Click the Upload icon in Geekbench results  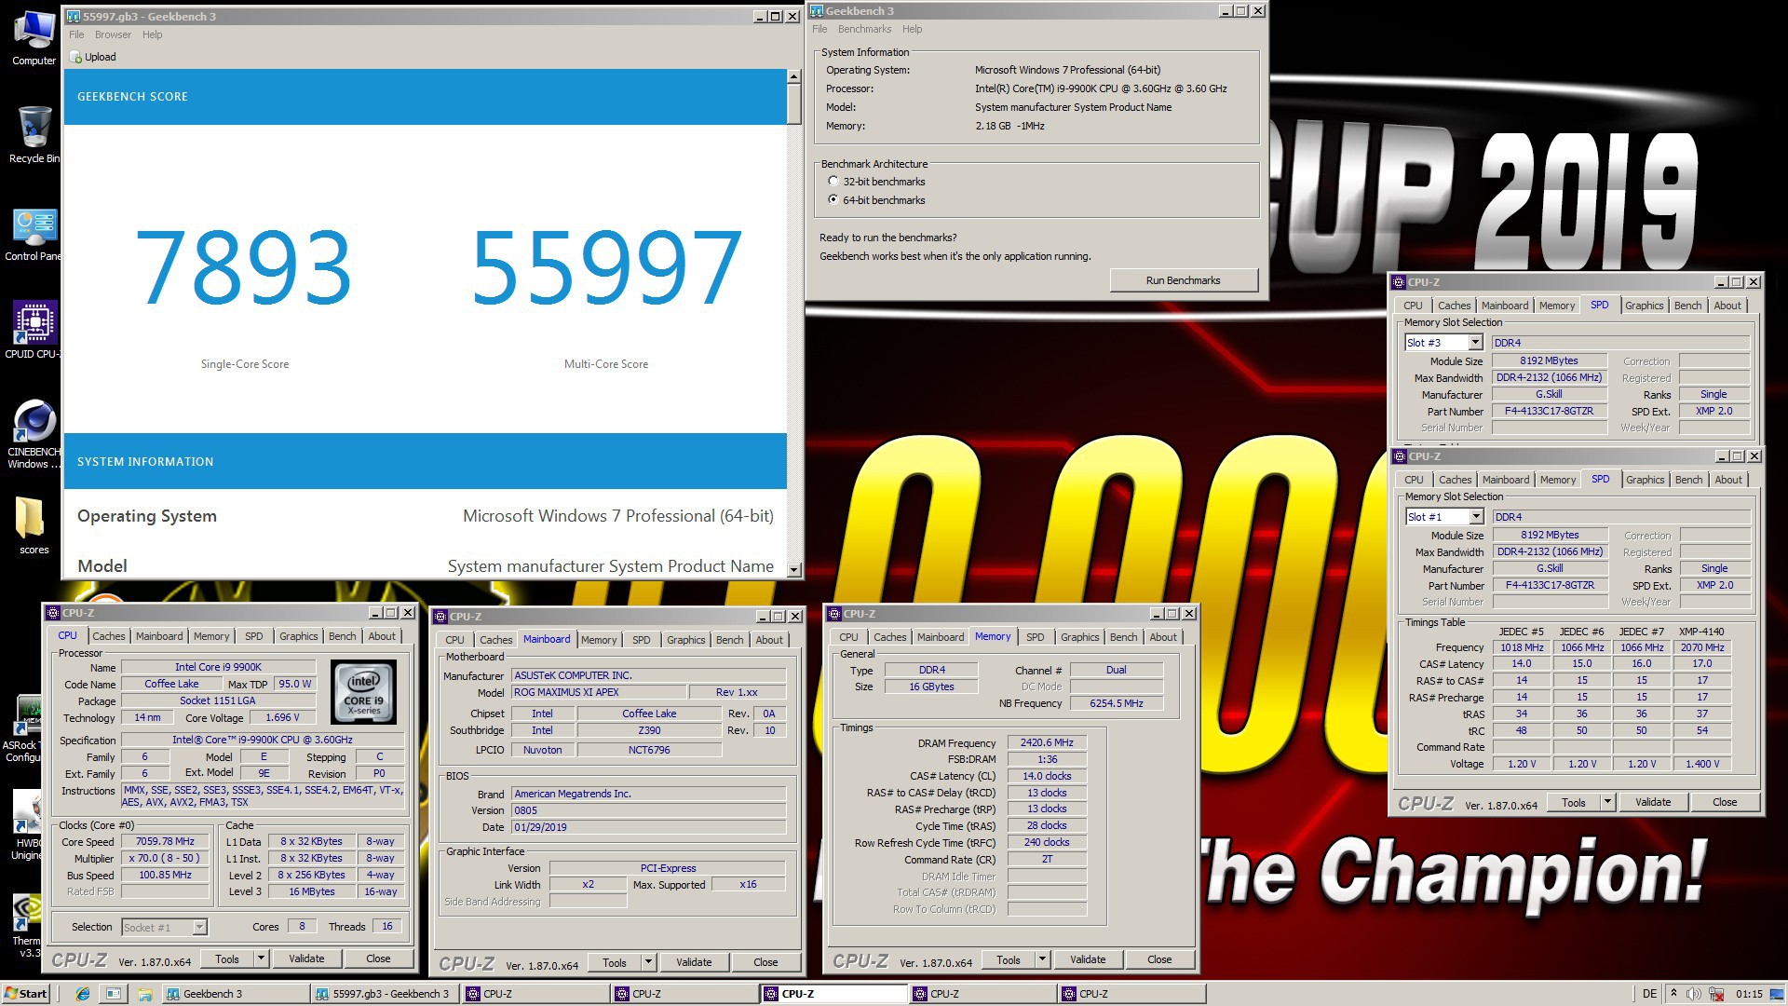(77, 57)
